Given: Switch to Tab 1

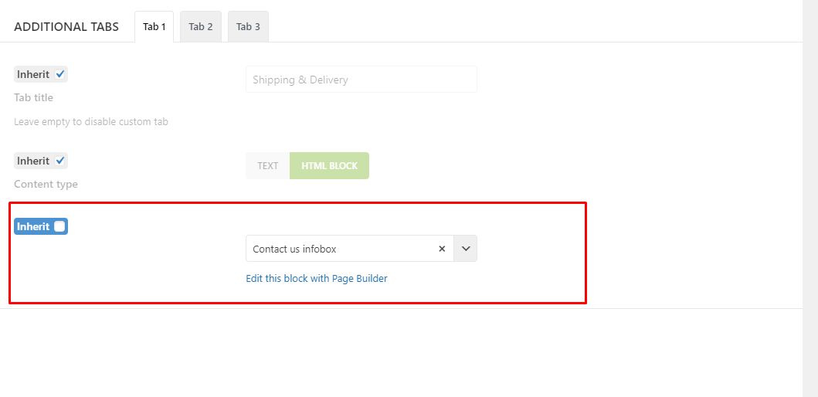Looking at the screenshot, I should [x=154, y=26].
